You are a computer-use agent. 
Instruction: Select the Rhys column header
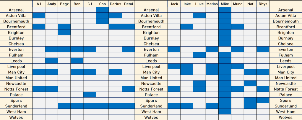[263, 4]
